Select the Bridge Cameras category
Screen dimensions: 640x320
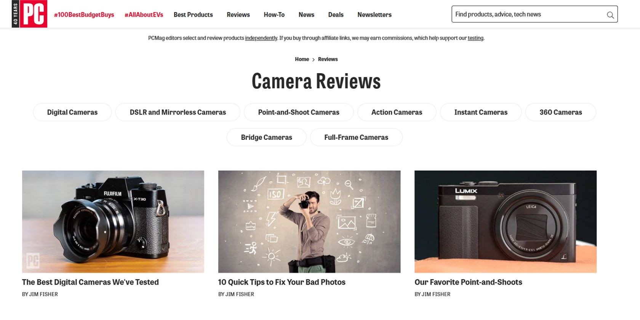point(266,137)
